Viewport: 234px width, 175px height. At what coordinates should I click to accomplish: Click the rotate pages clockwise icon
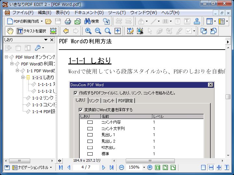point(204,31)
